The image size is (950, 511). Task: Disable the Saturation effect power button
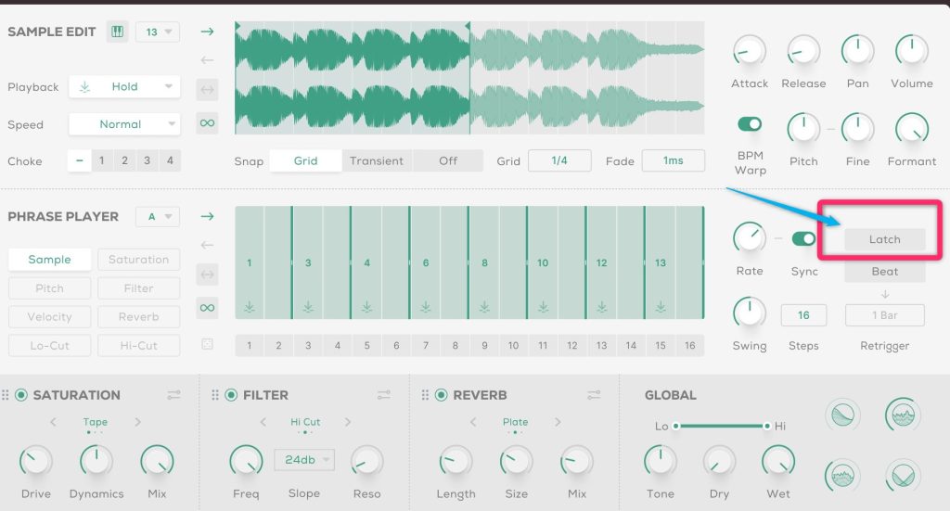click(21, 395)
